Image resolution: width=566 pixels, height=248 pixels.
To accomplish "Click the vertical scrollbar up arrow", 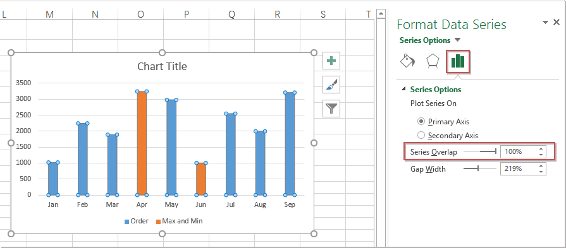I will click(381, 14).
